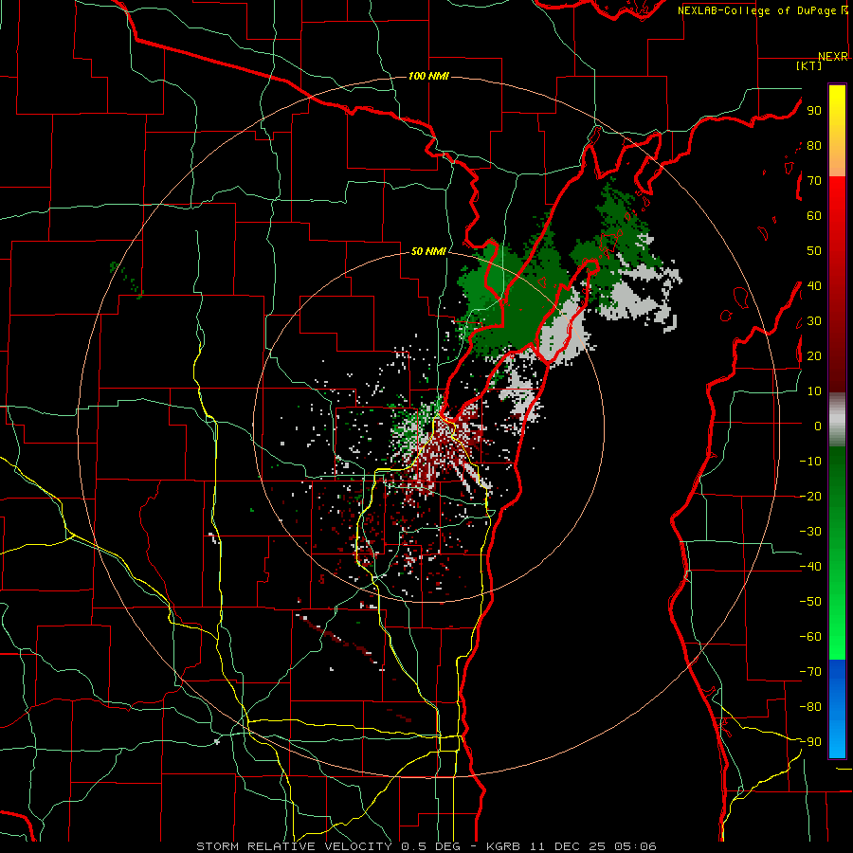
Task: Click the 90 value on the velocity scale
Action: (x=814, y=111)
